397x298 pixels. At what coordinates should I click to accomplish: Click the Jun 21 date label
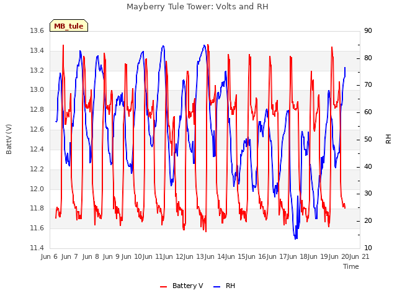coord(359,256)
